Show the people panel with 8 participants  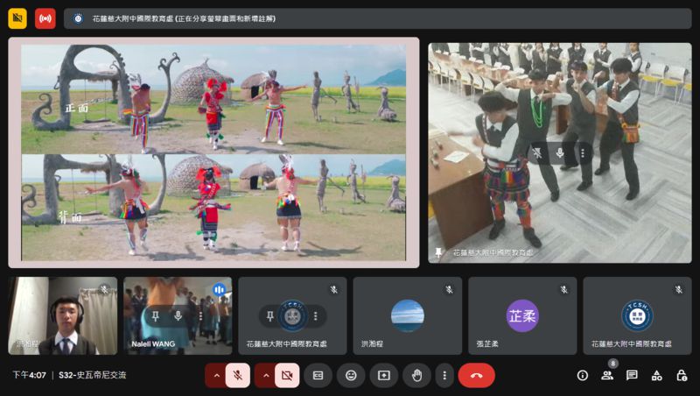pos(606,375)
